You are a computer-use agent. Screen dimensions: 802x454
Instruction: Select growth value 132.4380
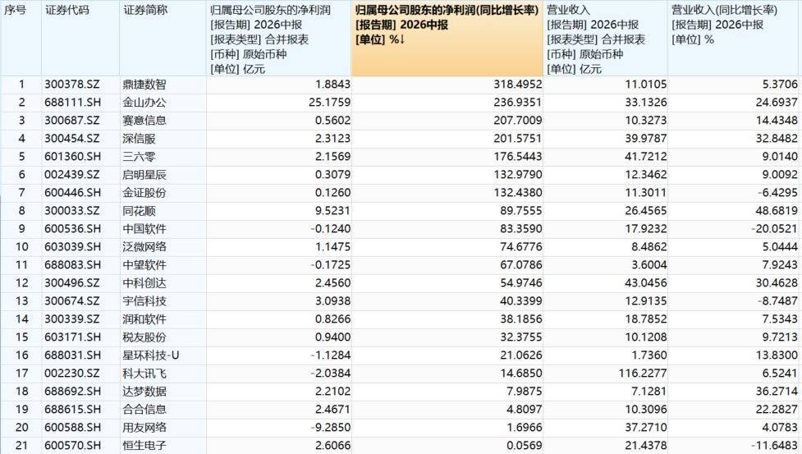pyautogui.click(x=518, y=193)
